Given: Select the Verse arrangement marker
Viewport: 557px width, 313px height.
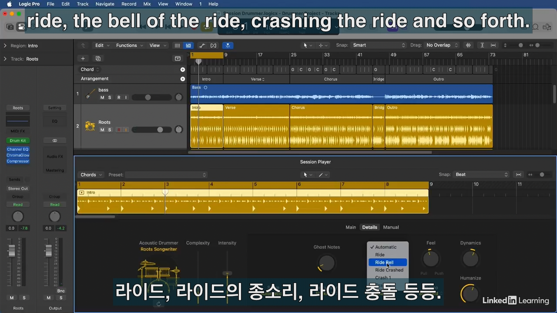Looking at the screenshot, I should 256,79.
